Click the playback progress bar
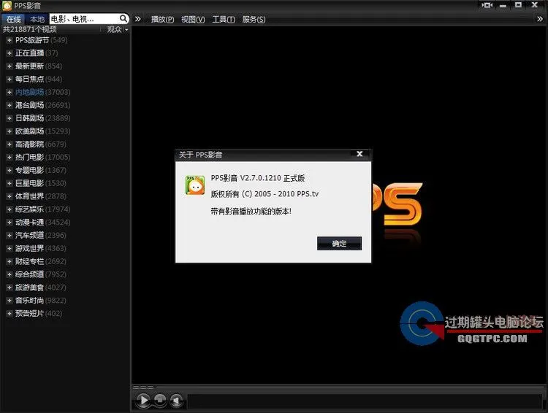The height and width of the screenshot is (413, 548). pos(339,387)
